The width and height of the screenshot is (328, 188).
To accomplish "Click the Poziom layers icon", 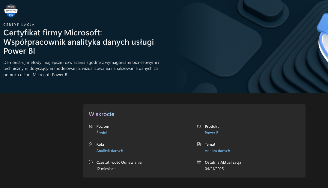I will [91, 126].
